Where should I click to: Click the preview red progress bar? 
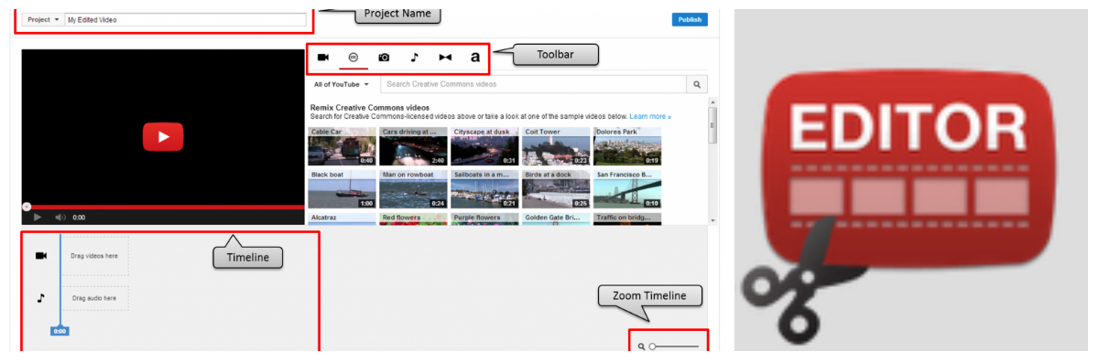pos(163,207)
